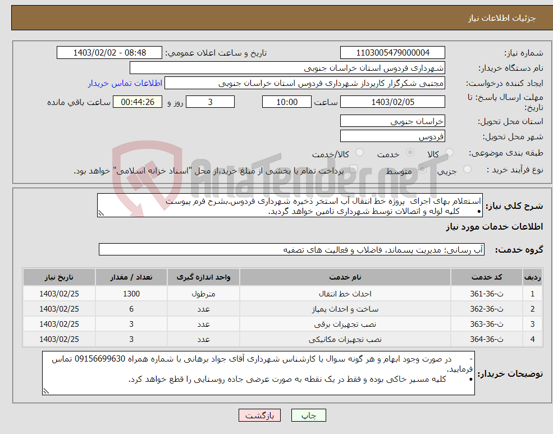Click the resize handle of buyer notes textarea
This screenshot has height=434, width=553.
[x=46, y=391]
